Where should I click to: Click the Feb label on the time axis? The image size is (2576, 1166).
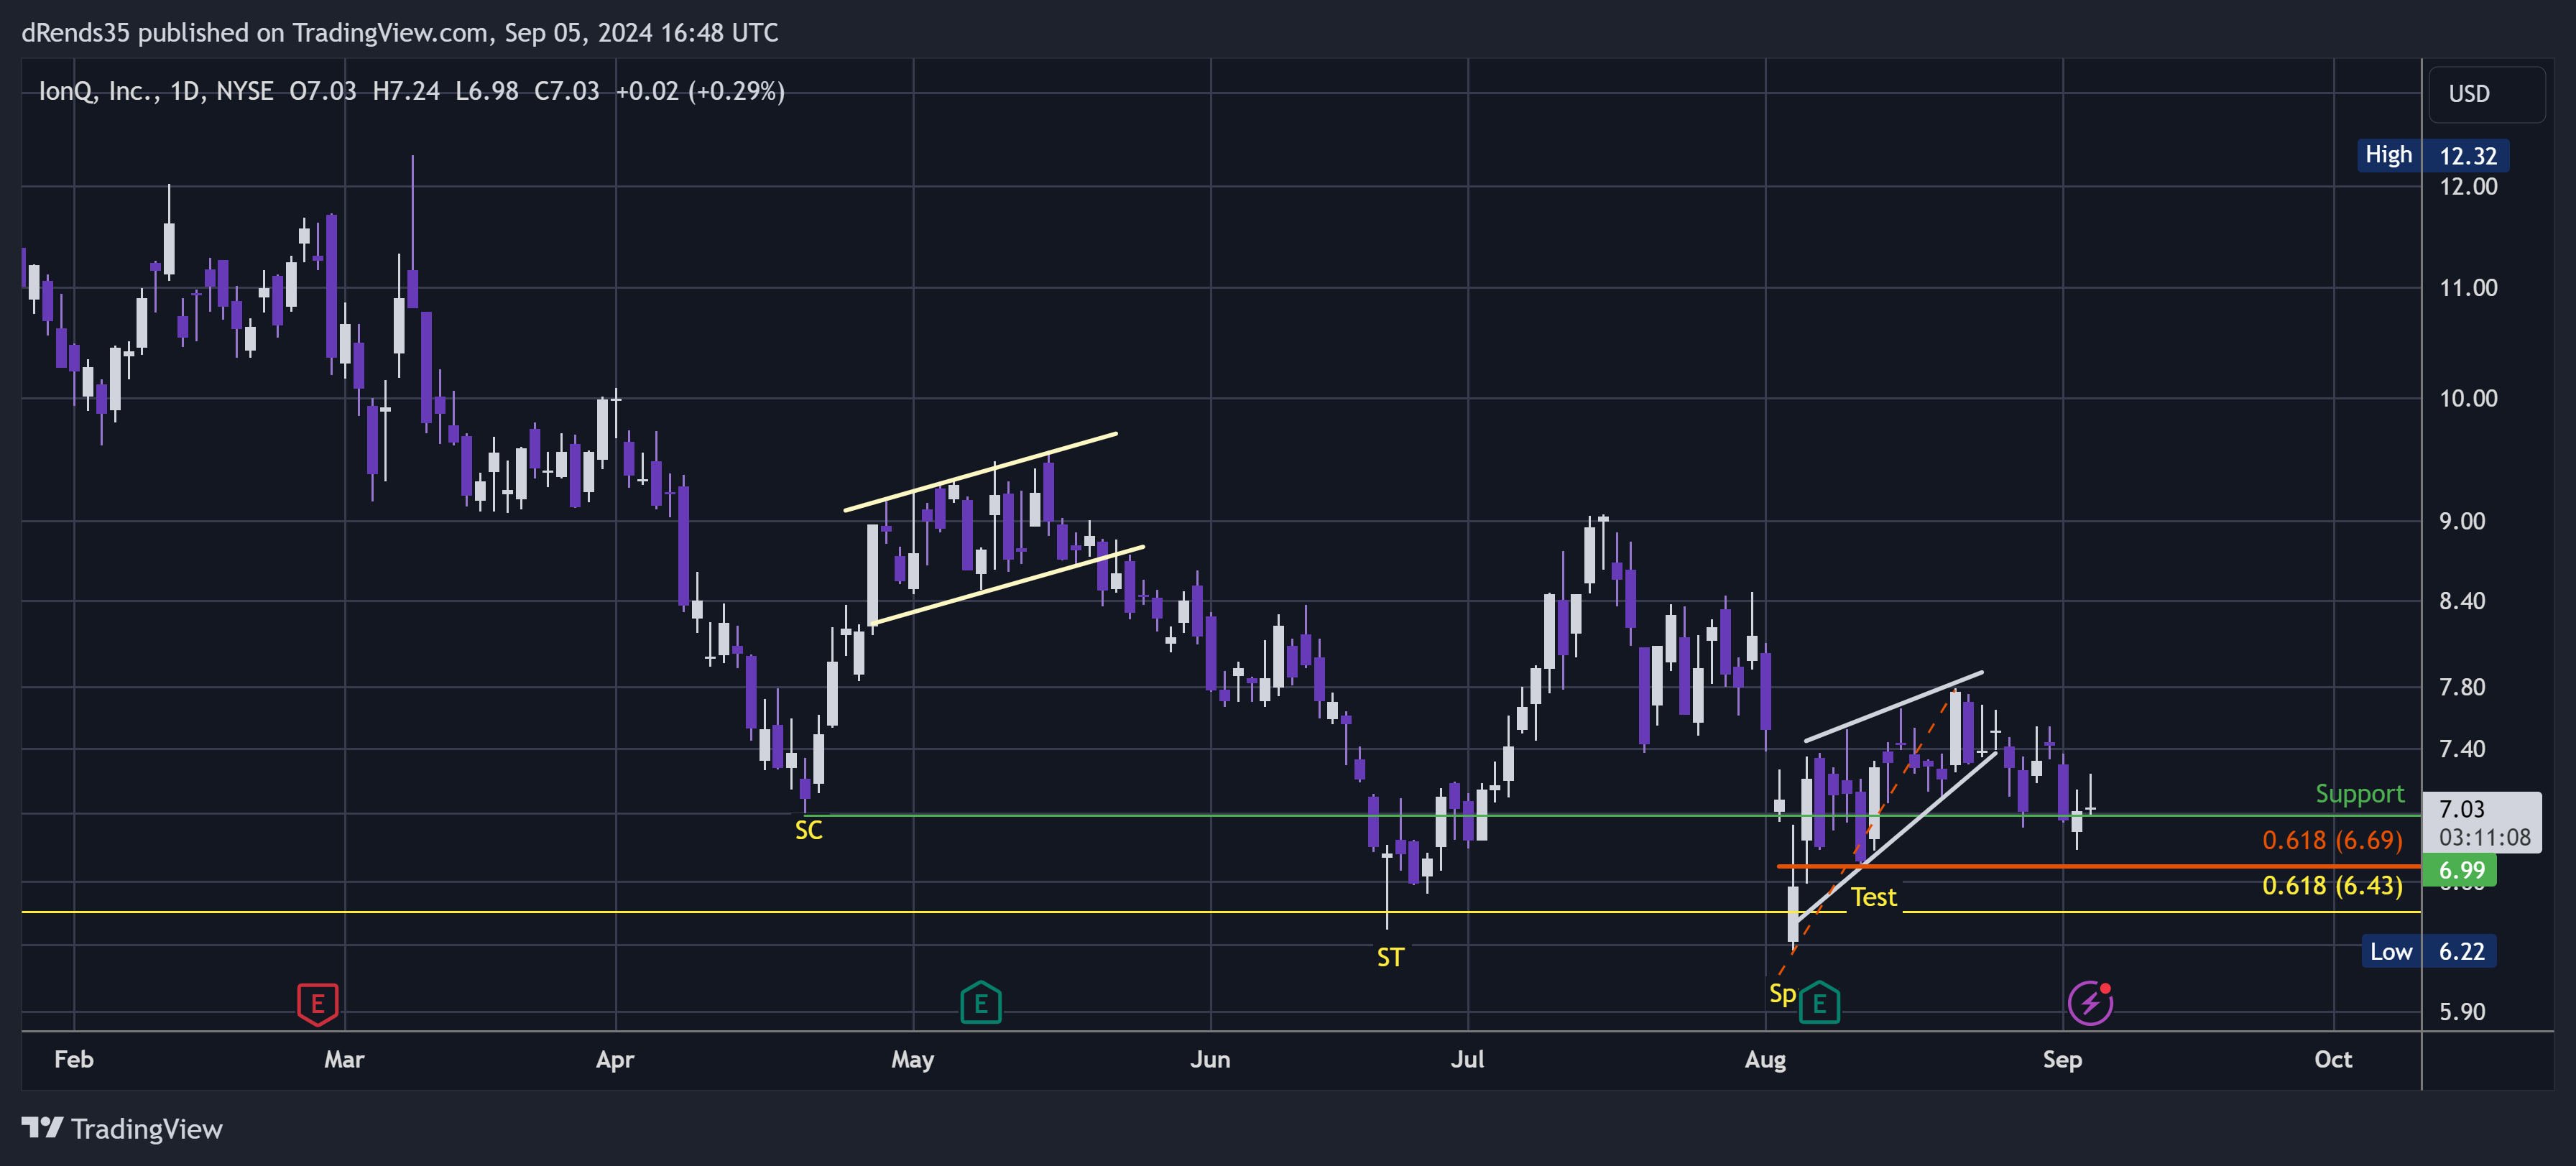pos(74,1060)
